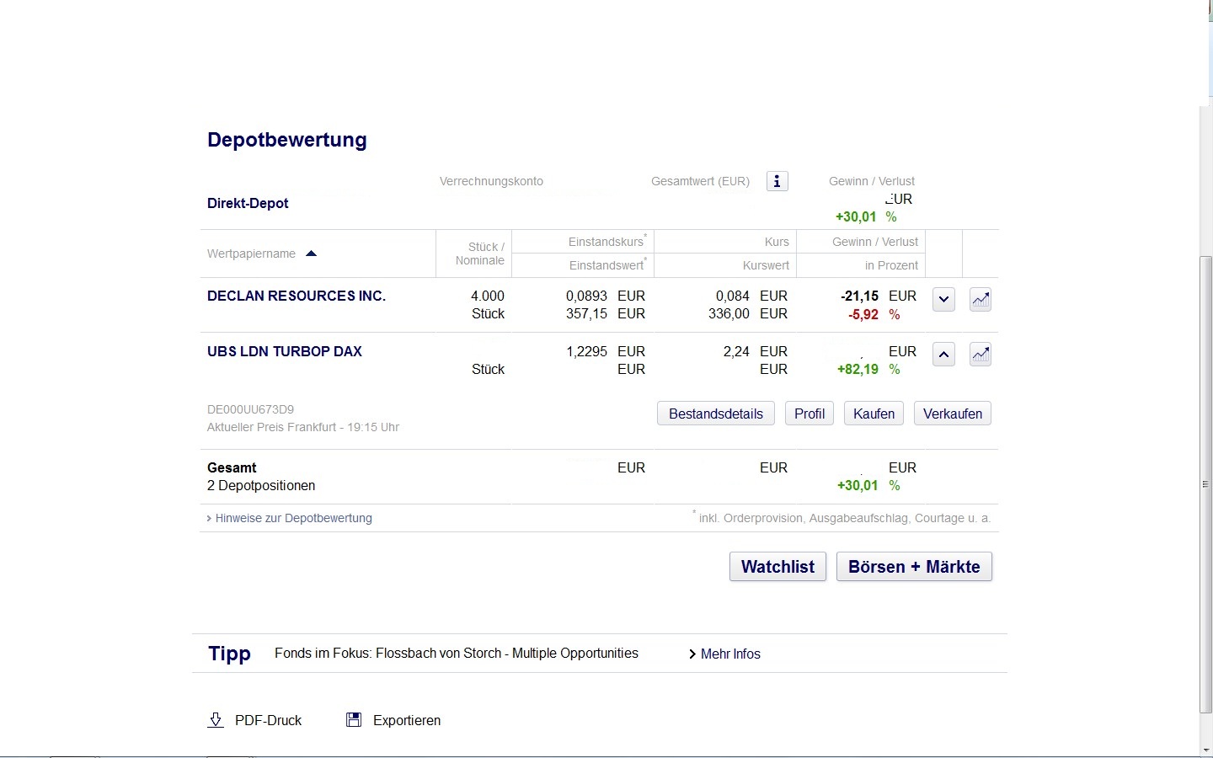Click the Exportieren disk icon
Screen dimensions: 1213x758
(x=353, y=719)
